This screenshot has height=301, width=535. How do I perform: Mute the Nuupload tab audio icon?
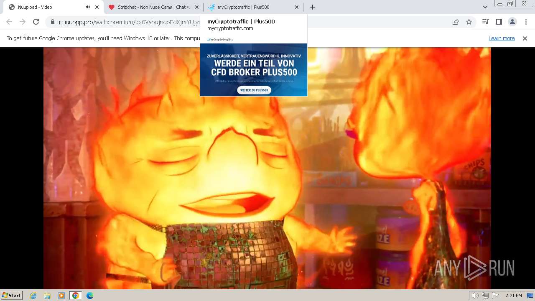pyautogui.click(x=88, y=7)
